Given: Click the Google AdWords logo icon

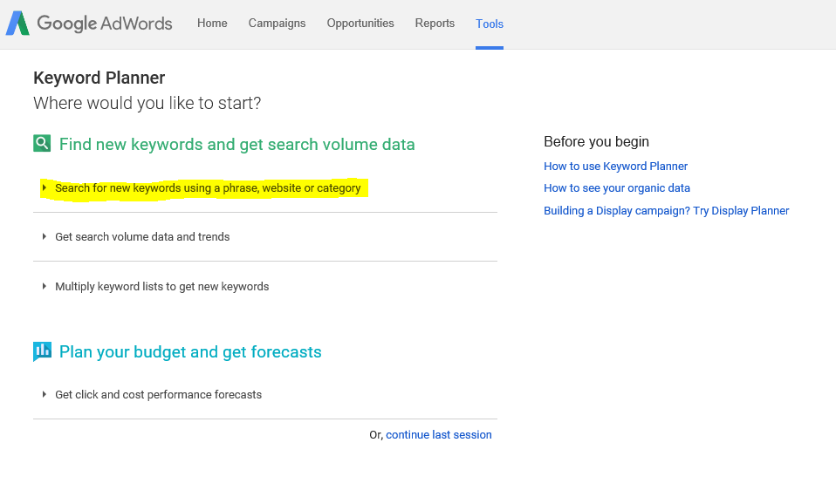Looking at the screenshot, I should (17, 24).
